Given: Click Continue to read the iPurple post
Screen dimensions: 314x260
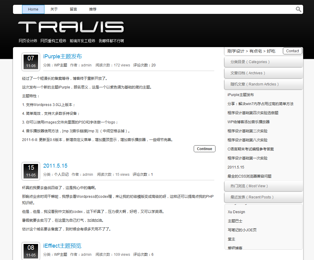Looking at the screenshot, I should pos(204,149).
